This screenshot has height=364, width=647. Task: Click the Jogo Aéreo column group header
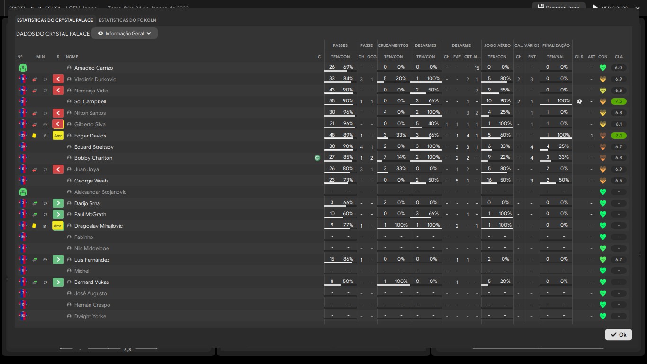(x=497, y=45)
